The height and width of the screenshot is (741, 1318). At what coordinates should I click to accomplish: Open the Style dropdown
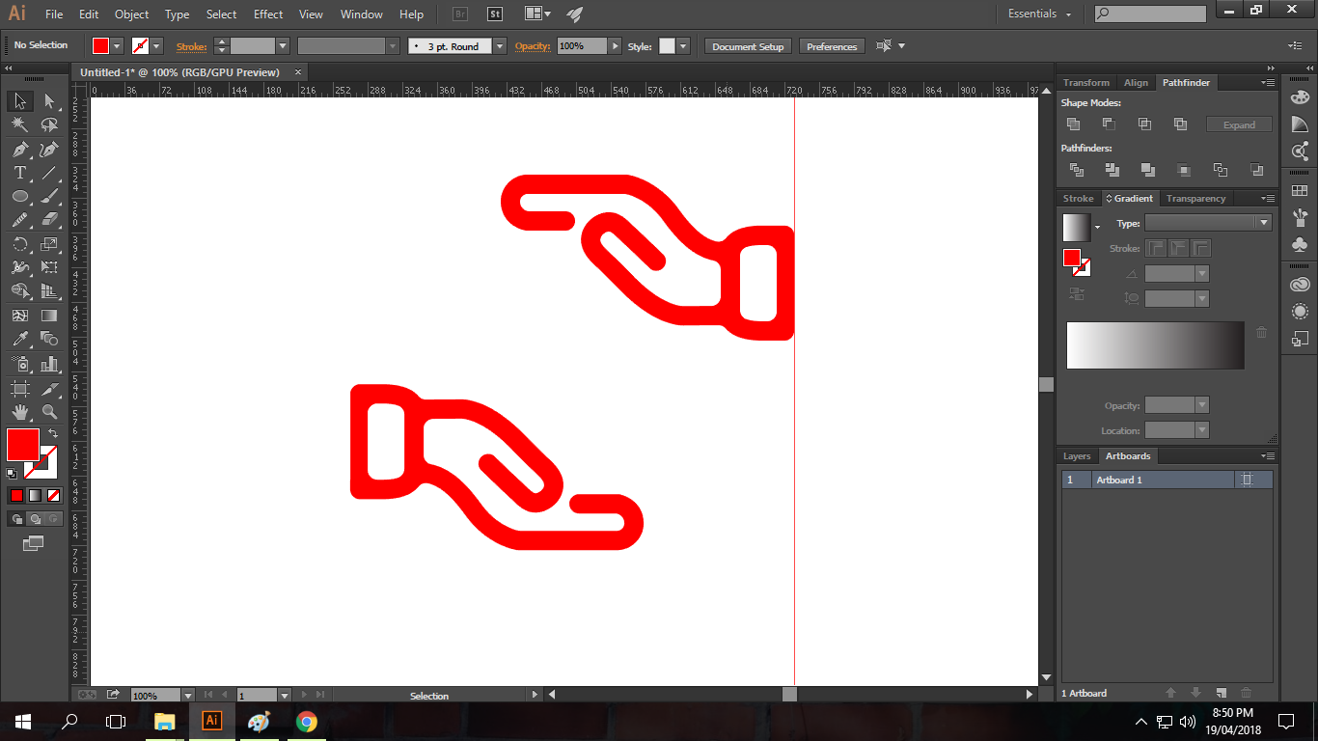tap(683, 45)
